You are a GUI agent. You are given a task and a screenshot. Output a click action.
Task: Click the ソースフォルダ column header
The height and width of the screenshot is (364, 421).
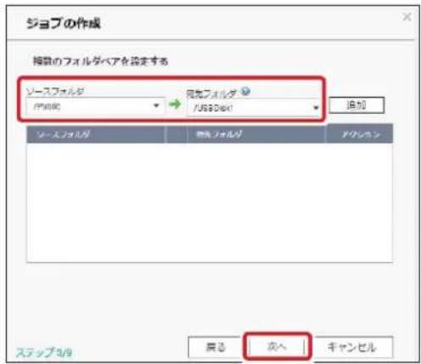[96, 135]
